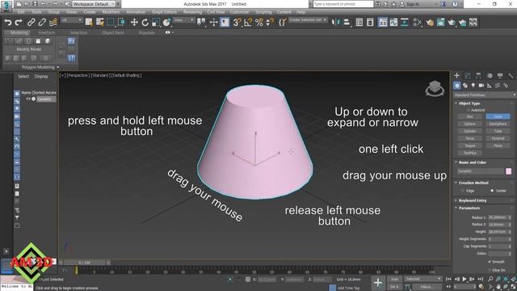Screen dimensions: 517x291
Task: Click the Undo arrow in main toolbar
Action: 7,22
